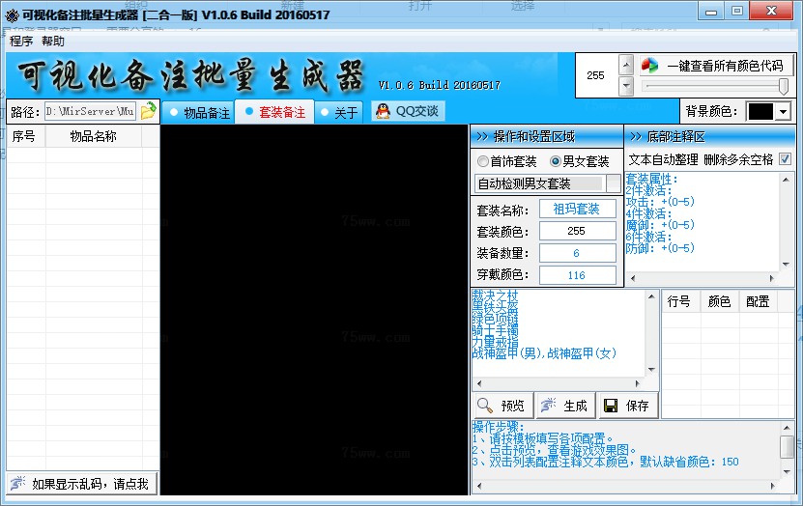Open the 程序 menu

pyautogui.click(x=21, y=42)
